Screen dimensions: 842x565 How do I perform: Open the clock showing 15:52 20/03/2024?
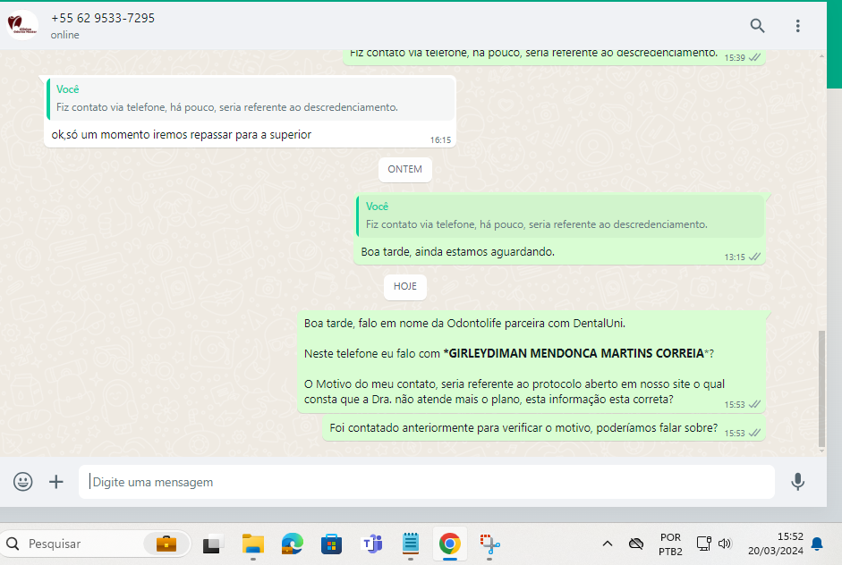pos(776,544)
